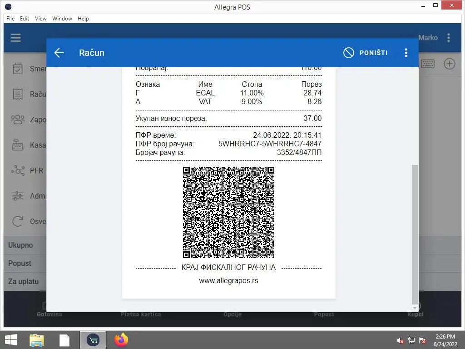This screenshot has height=349, width=465.
Task: Click the 11.00% rate cell
Action: click(252, 93)
